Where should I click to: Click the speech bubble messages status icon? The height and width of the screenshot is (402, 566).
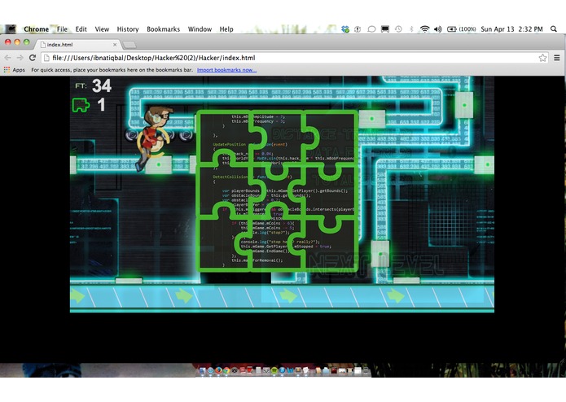tap(371, 29)
